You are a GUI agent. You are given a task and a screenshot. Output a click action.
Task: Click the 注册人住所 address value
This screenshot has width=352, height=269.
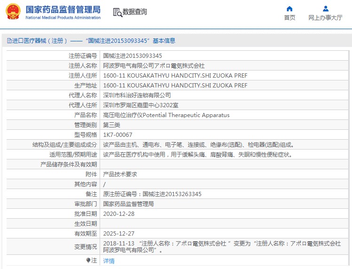click(x=175, y=76)
